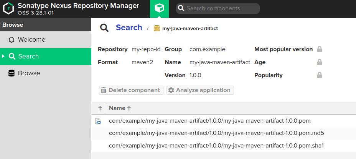Select Search in the Browse sidebar
Image resolution: width=356 pixels, height=159 pixels.
pos(46,56)
